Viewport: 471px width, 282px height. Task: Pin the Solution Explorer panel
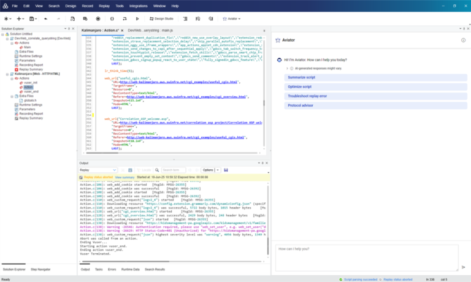(69, 29)
